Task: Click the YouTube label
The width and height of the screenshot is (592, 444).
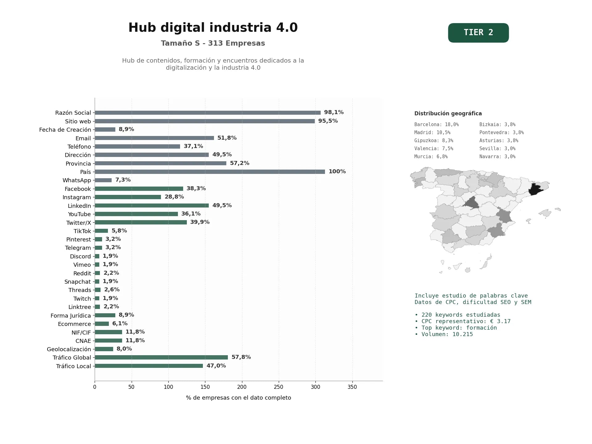Action: tap(80, 214)
